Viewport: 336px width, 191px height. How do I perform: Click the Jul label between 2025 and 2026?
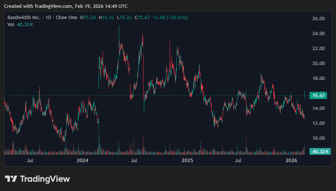pos(238,161)
